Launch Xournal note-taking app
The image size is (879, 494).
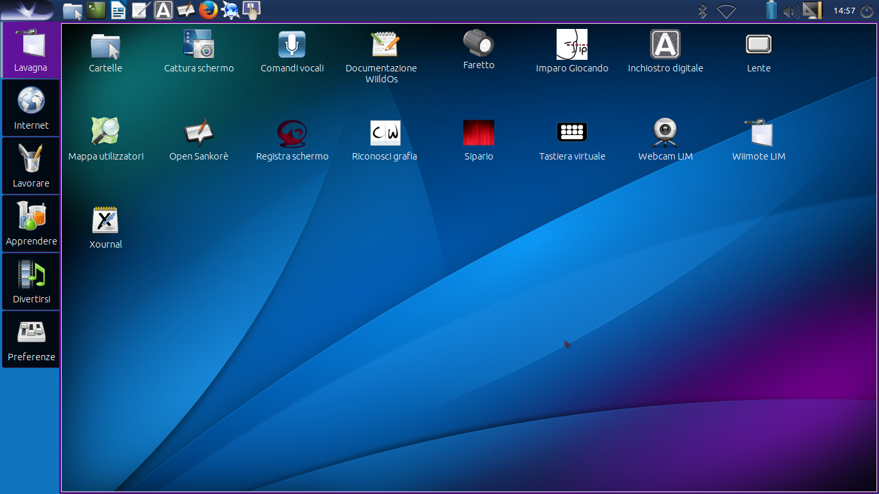click(x=106, y=221)
